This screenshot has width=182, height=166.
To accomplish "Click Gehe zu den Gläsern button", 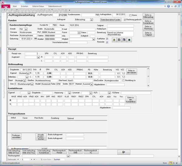I will point(132,71).
